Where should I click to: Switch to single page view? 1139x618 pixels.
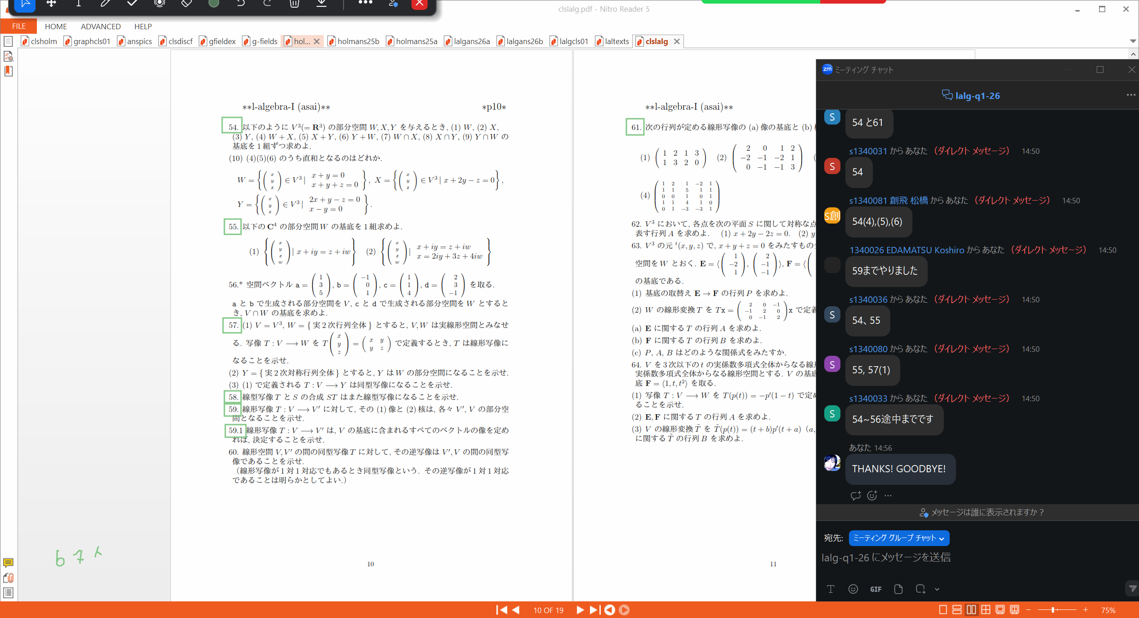click(x=943, y=610)
